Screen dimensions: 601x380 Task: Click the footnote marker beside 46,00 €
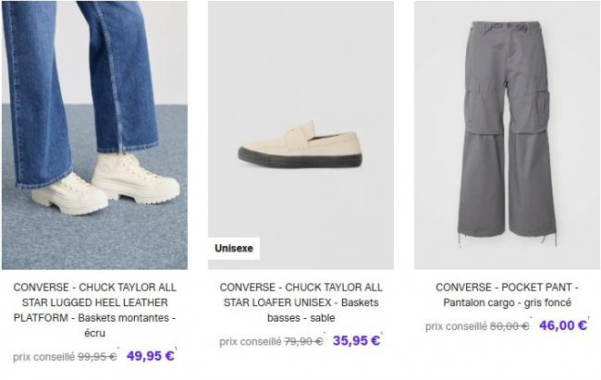588,318
